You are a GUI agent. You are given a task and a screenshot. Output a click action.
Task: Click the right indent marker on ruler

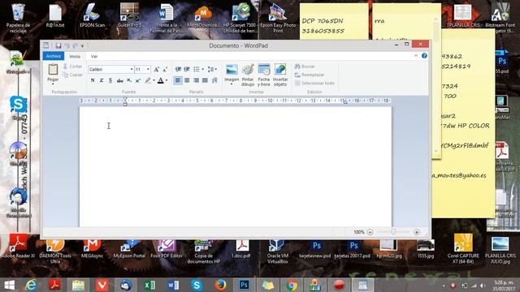[345, 102]
